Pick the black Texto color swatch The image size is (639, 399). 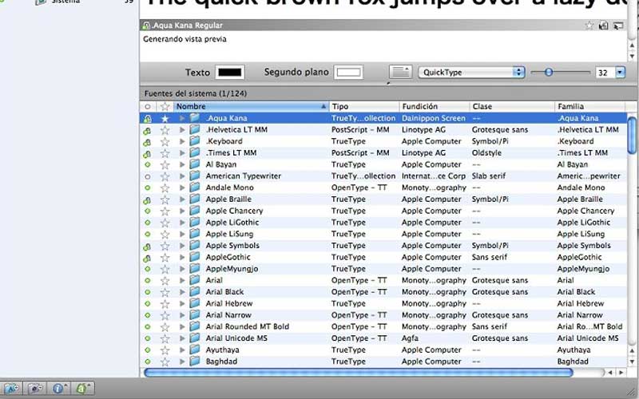click(x=230, y=73)
